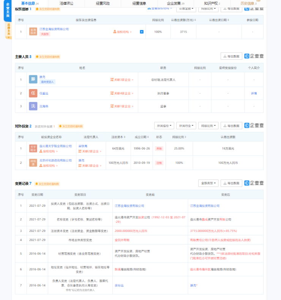Image resolution: width=281 pixels, height=300 pixels.
Task: Click 导出数据 button in 主要人员 section
Action: click(231, 56)
